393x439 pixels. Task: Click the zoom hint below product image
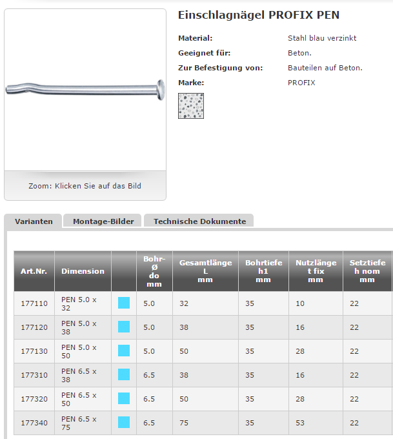click(x=85, y=186)
